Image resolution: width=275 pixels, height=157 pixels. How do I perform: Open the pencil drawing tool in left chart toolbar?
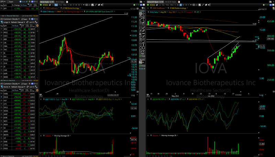[96, 5]
